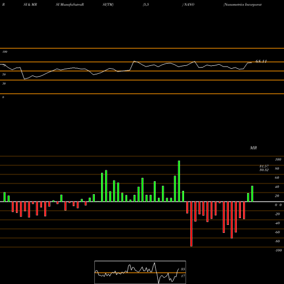
Task: Click the 31.57 value label
Action: point(264,166)
